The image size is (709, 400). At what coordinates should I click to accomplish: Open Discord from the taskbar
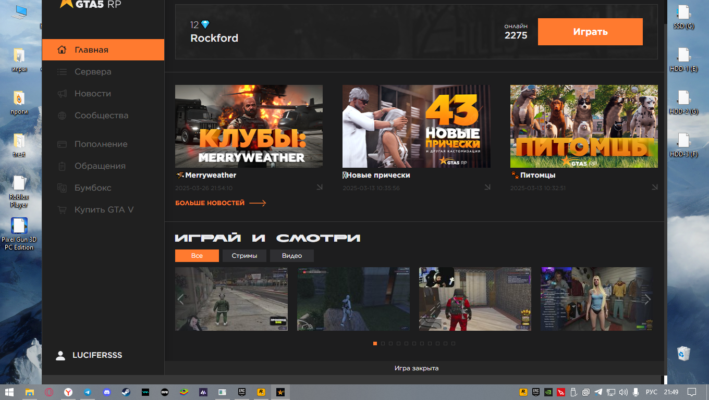106,392
